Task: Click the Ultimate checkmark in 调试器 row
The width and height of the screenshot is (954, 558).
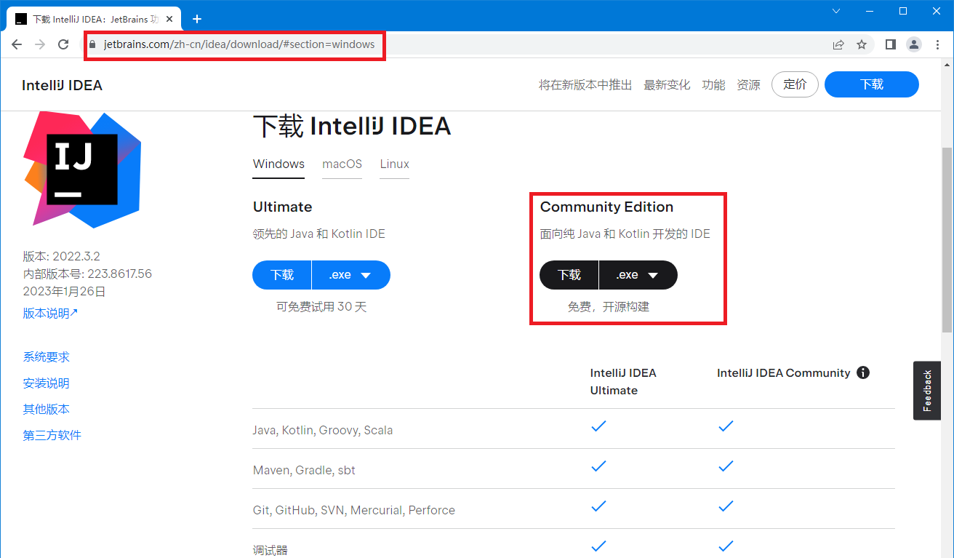Action: coord(598,546)
